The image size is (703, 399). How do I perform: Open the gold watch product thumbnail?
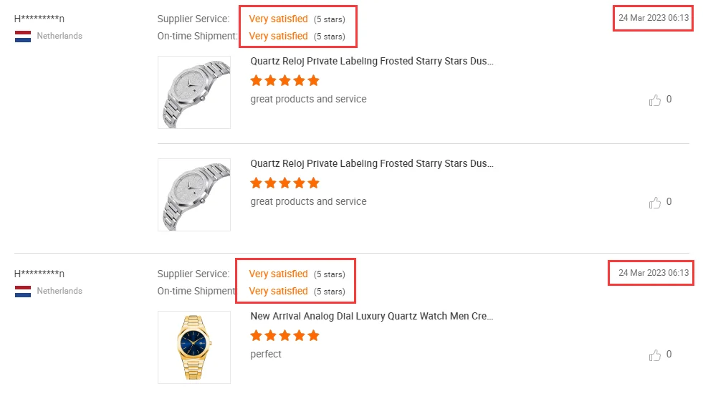coord(194,347)
